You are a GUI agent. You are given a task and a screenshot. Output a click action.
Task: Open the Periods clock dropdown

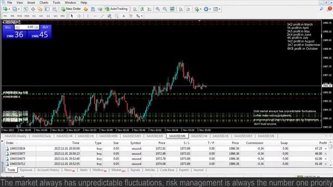207,9
